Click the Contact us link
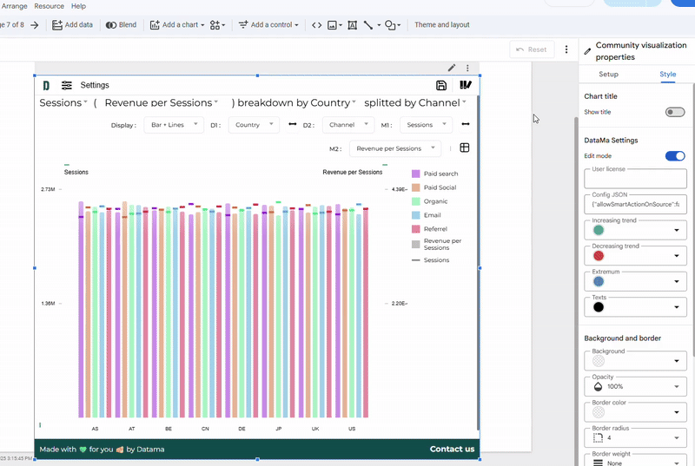 452,449
